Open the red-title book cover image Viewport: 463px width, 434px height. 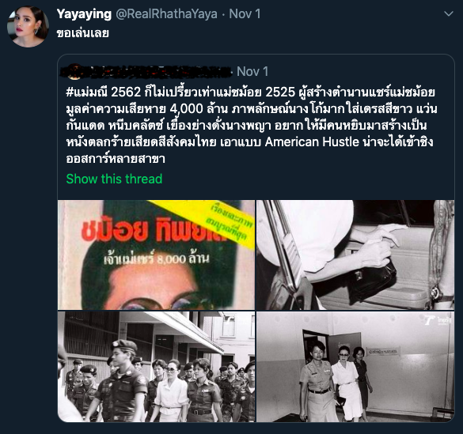(x=156, y=255)
